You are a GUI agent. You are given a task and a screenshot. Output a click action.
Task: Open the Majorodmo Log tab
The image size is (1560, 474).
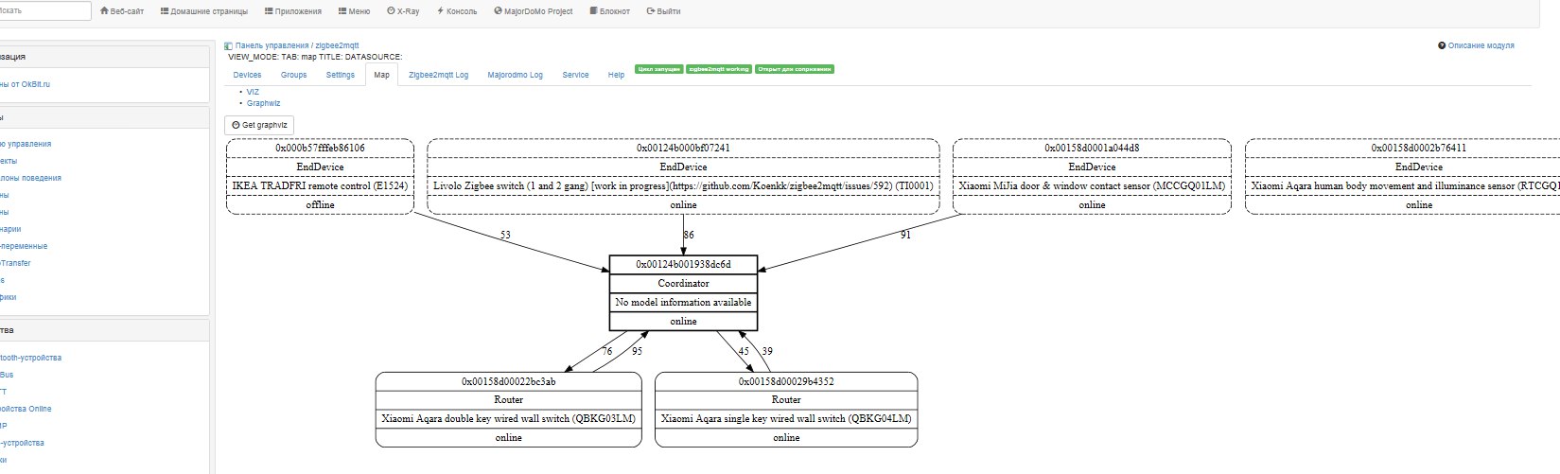pos(516,75)
